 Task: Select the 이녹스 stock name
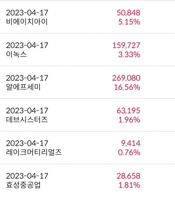[x=16, y=54]
